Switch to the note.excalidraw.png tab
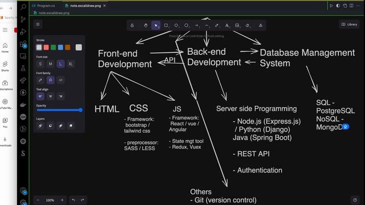The image size is (365, 205). (x=86, y=6)
